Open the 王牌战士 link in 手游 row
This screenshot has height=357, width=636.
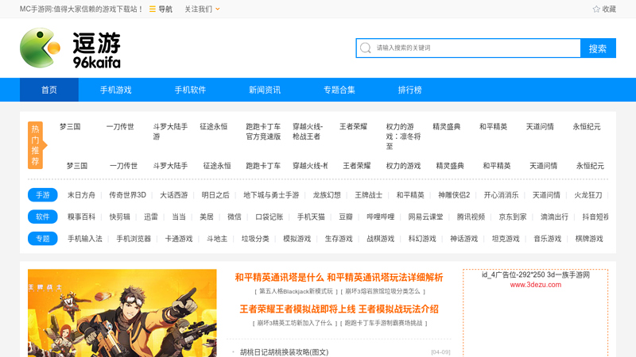point(368,195)
